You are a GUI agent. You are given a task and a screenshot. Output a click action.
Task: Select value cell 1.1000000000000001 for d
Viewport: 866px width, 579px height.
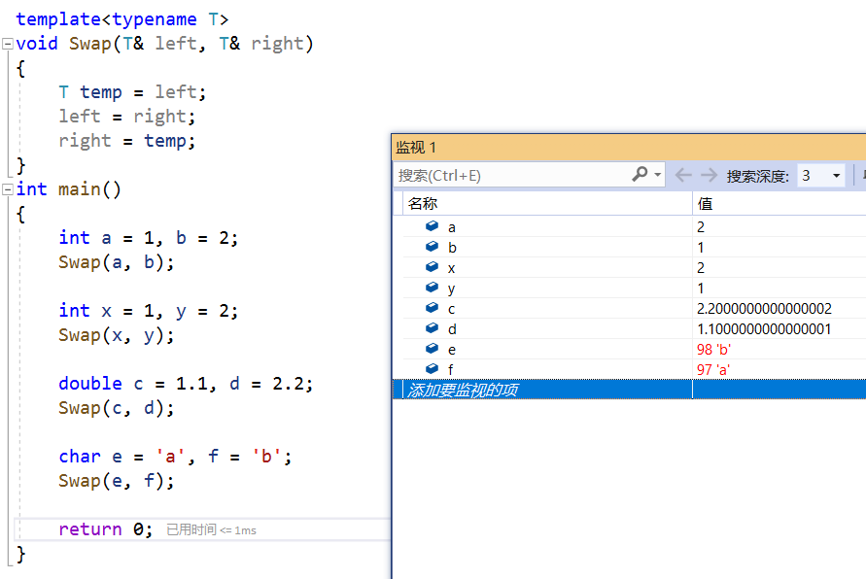pyautogui.click(x=764, y=329)
